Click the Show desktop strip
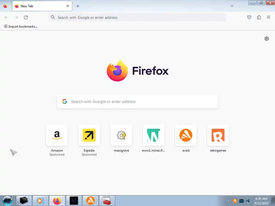Image resolution: width=275 pixels, height=206 pixels. point(273,201)
